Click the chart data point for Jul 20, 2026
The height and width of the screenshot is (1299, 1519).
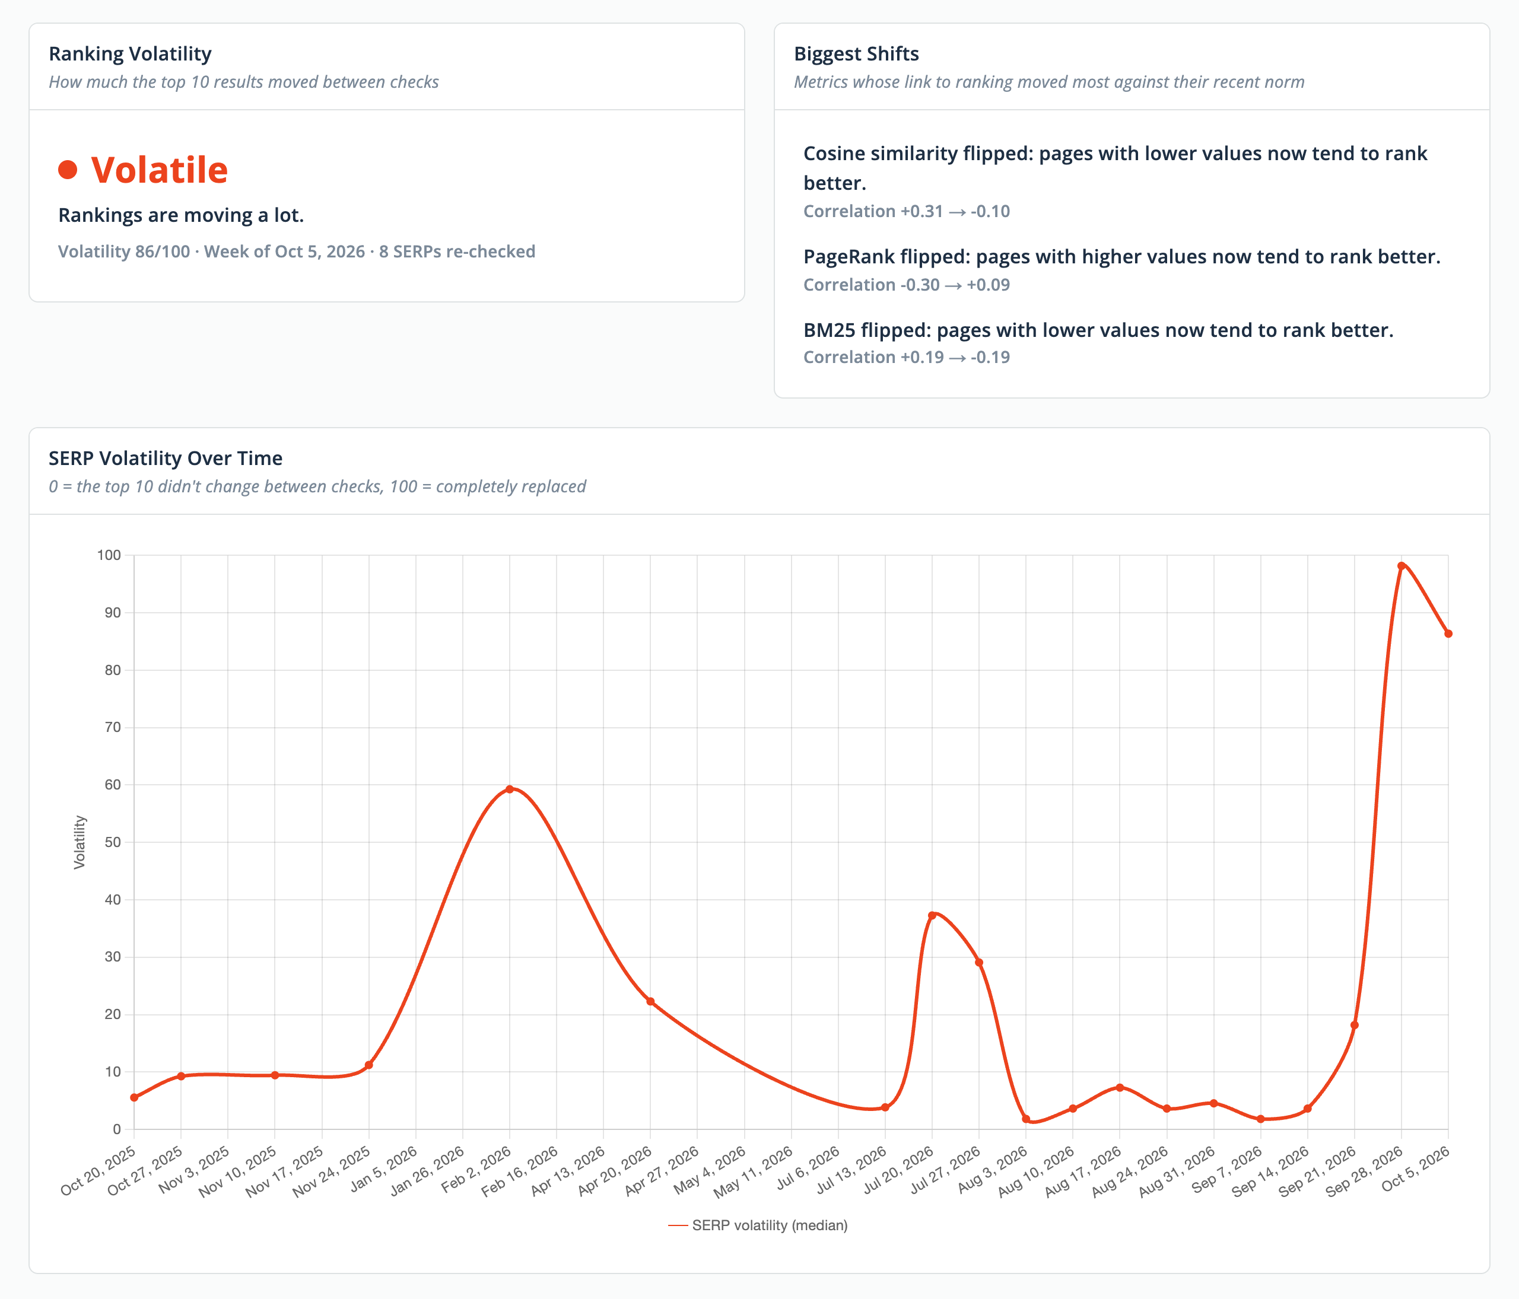(x=932, y=915)
